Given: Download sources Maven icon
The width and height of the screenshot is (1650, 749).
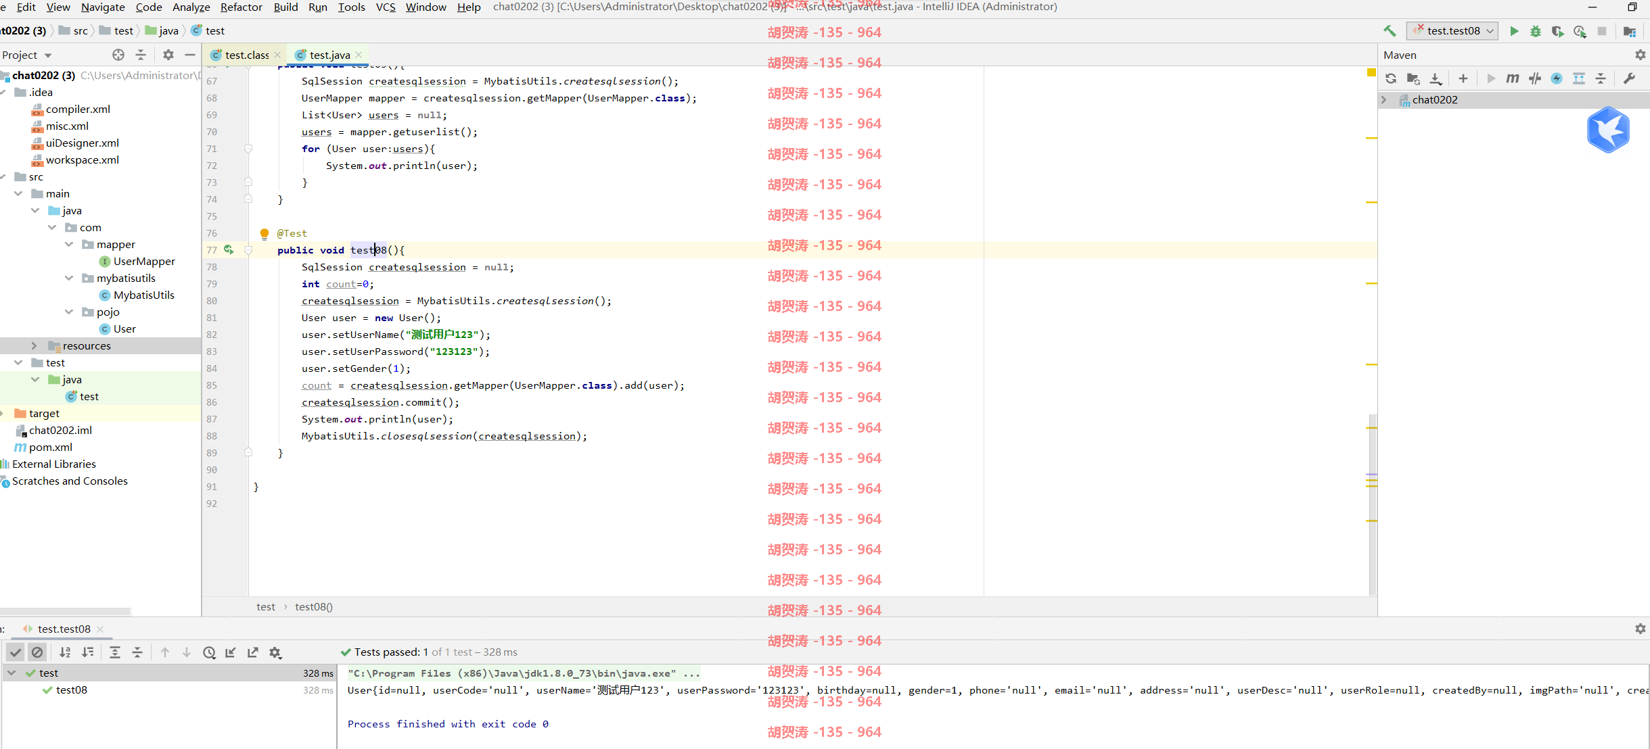Looking at the screenshot, I should coord(1436,78).
